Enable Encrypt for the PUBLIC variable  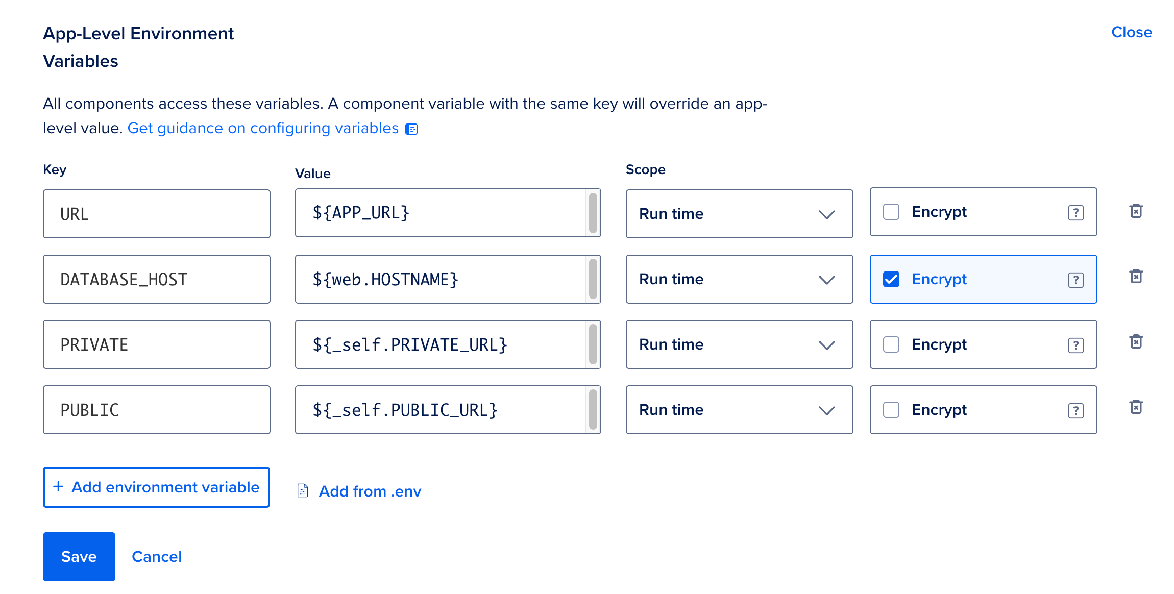click(x=891, y=410)
